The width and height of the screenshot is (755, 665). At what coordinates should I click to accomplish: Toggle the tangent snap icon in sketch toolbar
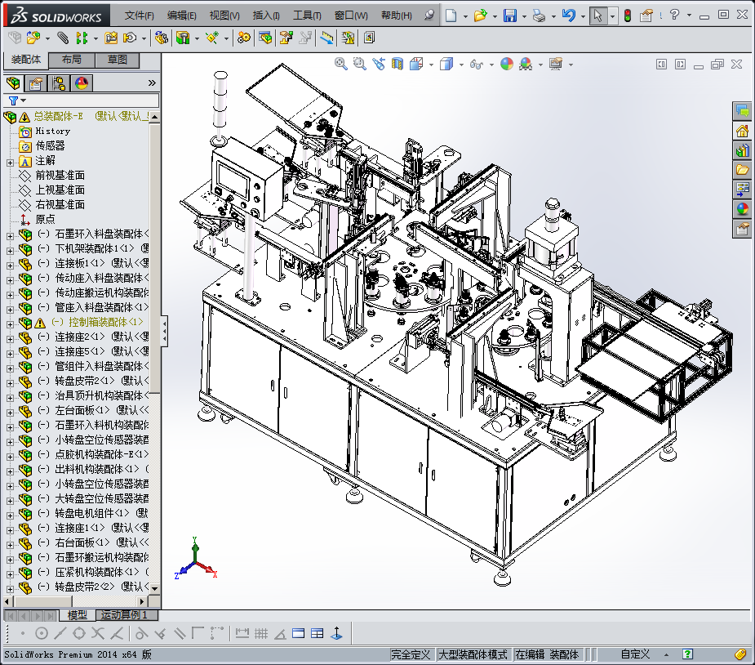(x=141, y=633)
